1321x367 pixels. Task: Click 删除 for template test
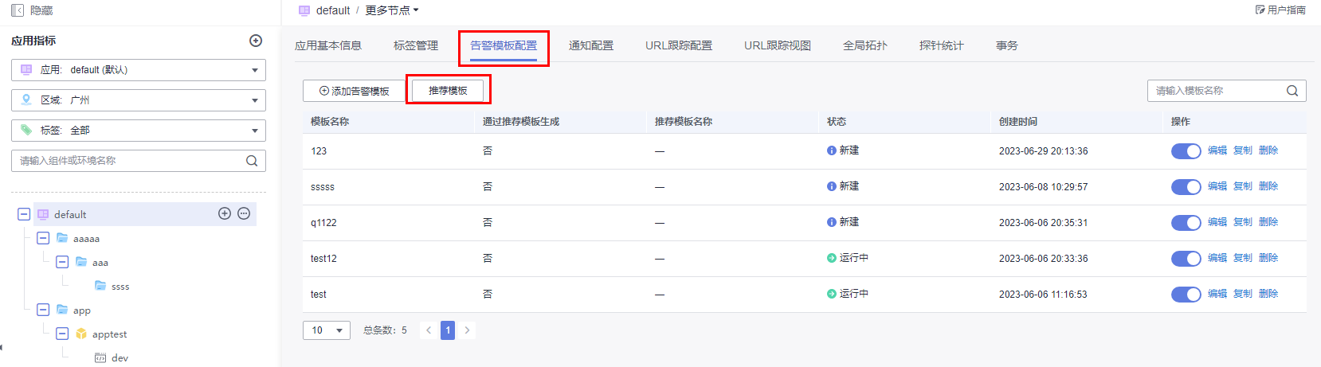(x=1268, y=294)
